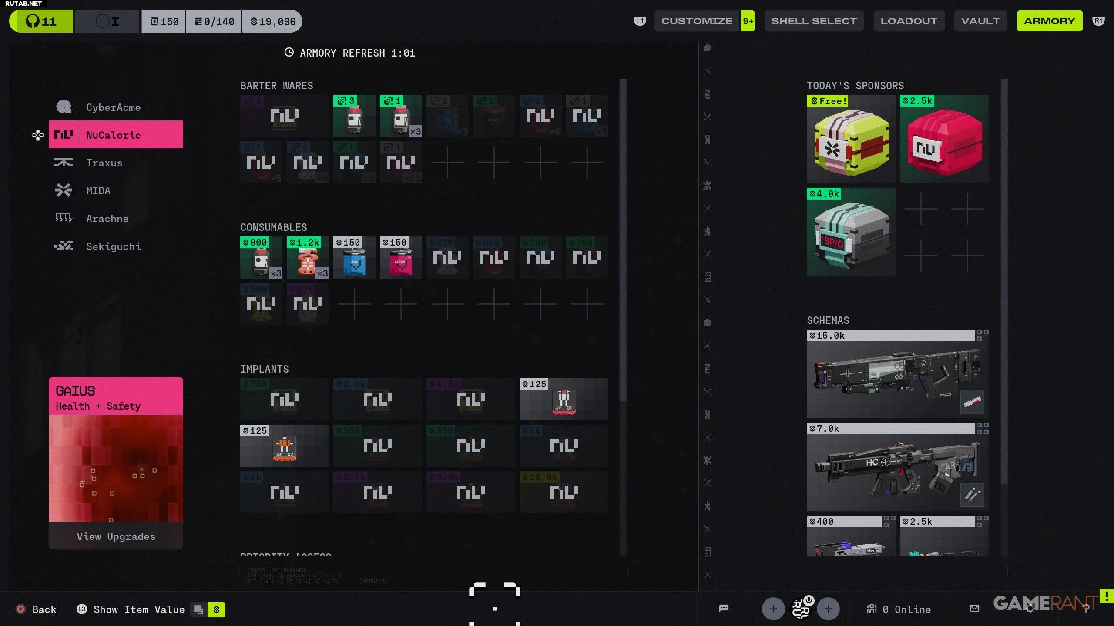Open the mail envelope icon
This screenshot has height=626, width=1114.
[974, 609]
